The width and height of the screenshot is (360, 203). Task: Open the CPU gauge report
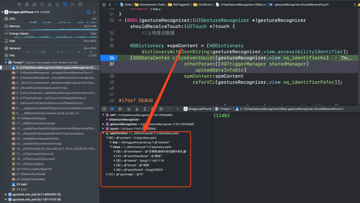tap(18, 19)
